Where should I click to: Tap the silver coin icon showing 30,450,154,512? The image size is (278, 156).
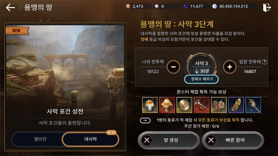pos(214,6)
